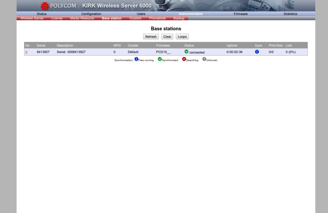Viewport: 328px width, 213px height.
Task: Click firmware value PCS10__
Action: [163, 52]
